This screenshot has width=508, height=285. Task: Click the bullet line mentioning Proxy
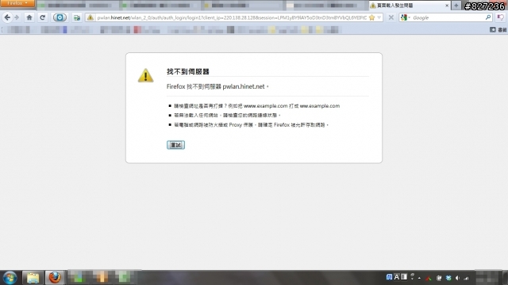[251, 125]
